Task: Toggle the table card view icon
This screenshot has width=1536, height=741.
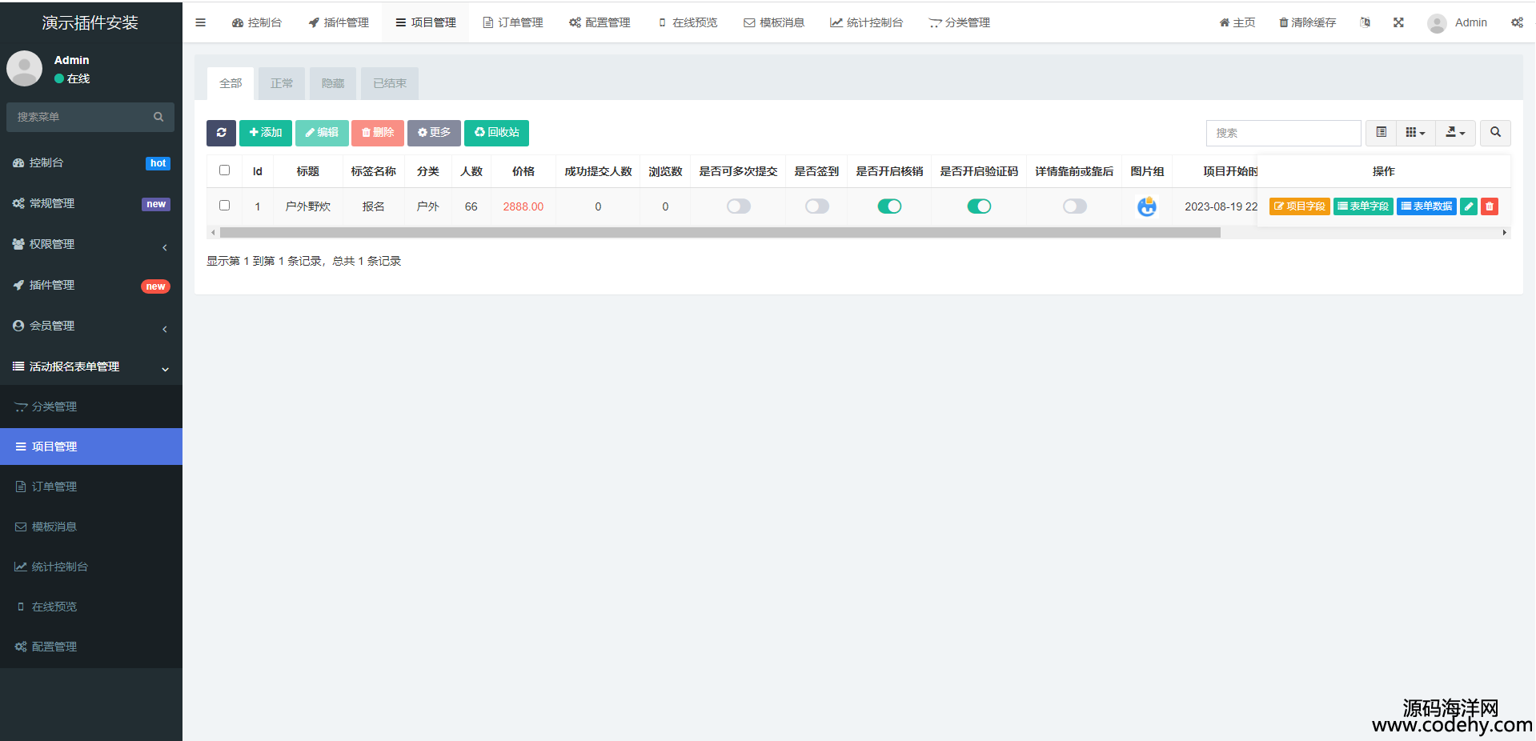Action: pyautogui.click(x=1381, y=133)
